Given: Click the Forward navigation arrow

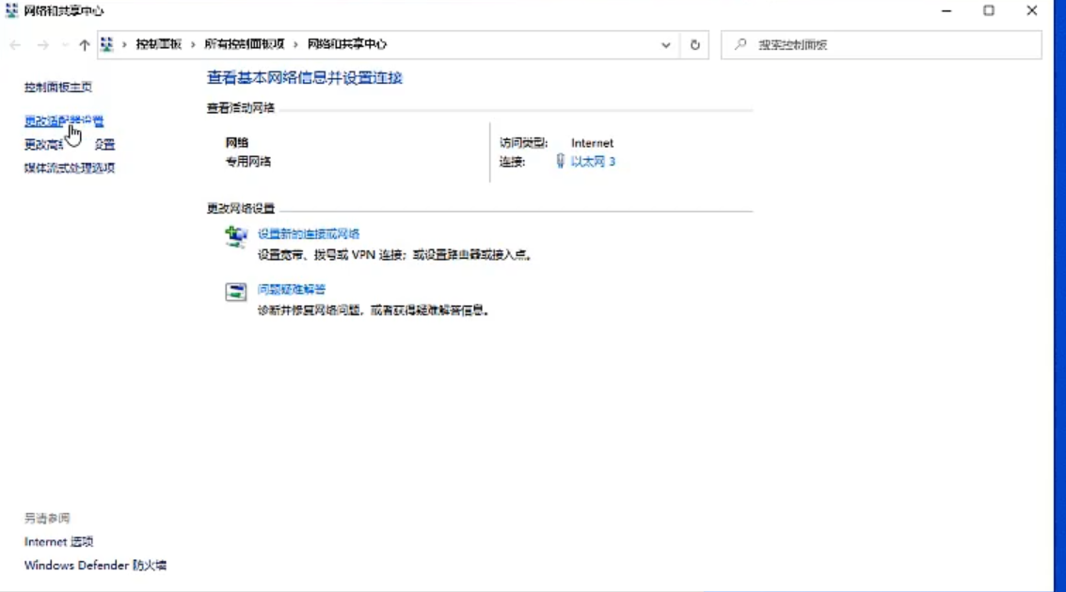Looking at the screenshot, I should click(42, 44).
